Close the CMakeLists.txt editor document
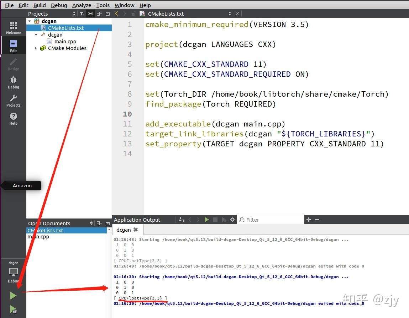 pos(237,14)
